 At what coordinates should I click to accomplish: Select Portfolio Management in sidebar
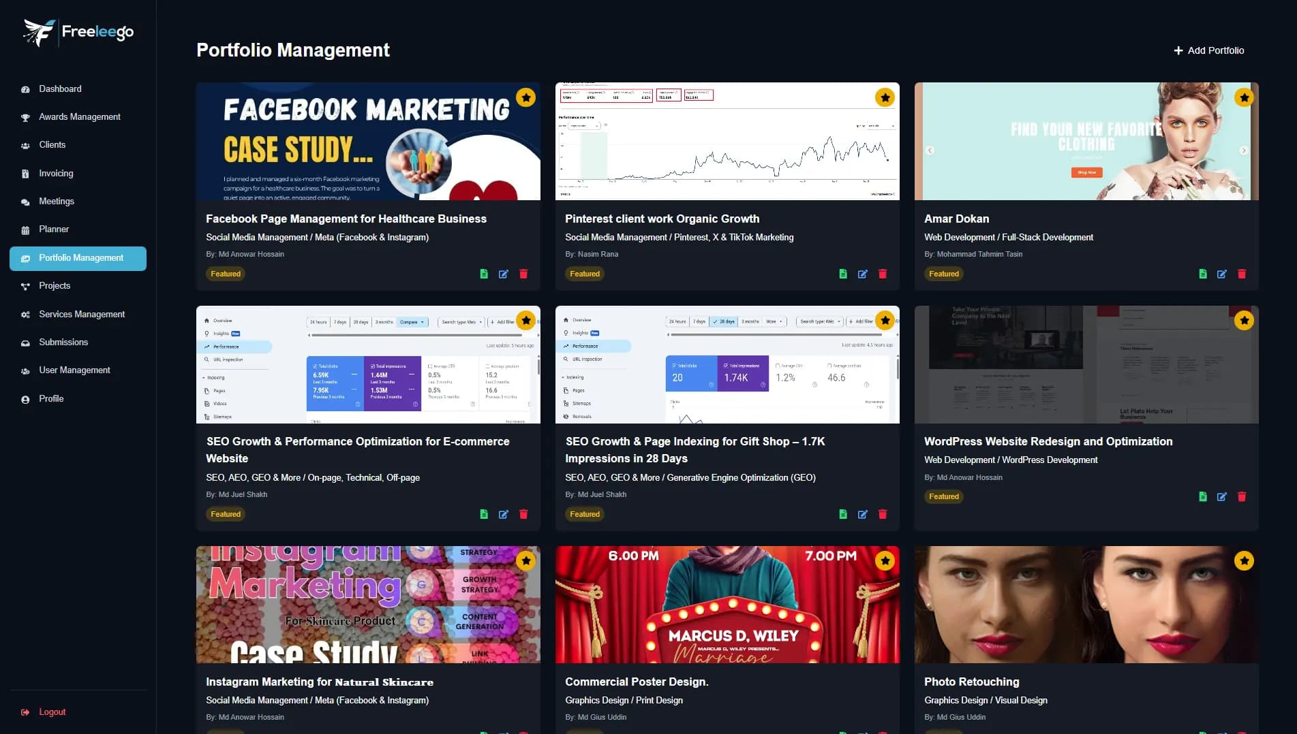(78, 258)
